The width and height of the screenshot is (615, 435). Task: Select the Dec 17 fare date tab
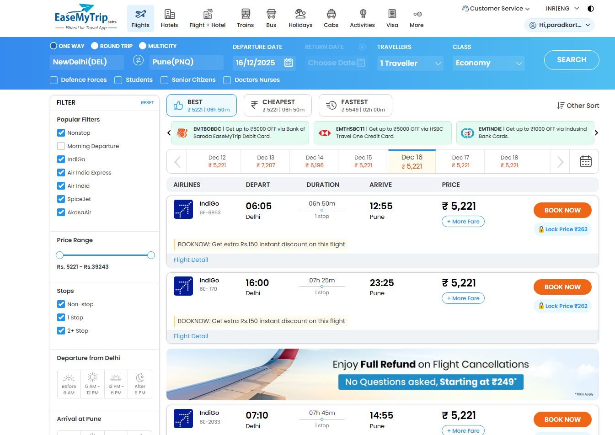click(x=460, y=161)
